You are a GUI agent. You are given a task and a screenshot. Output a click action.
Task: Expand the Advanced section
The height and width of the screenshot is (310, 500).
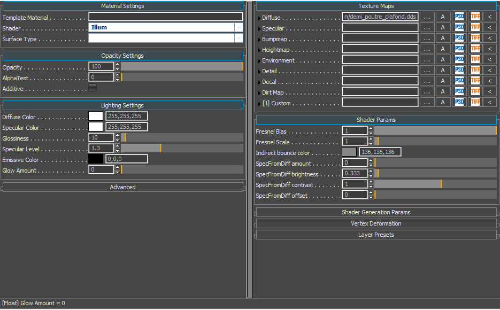pos(122,186)
